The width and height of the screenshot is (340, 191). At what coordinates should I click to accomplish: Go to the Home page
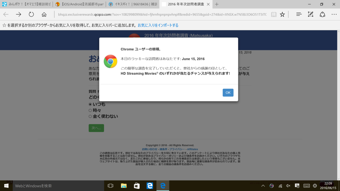44,14
